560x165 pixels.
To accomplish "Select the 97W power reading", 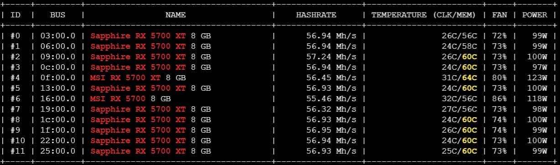I will point(540,67).
